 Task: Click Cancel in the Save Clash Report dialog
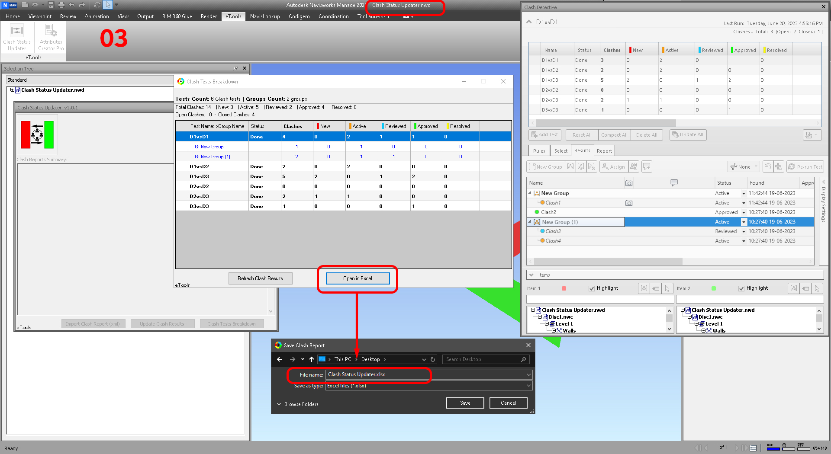tap(509, 403)
